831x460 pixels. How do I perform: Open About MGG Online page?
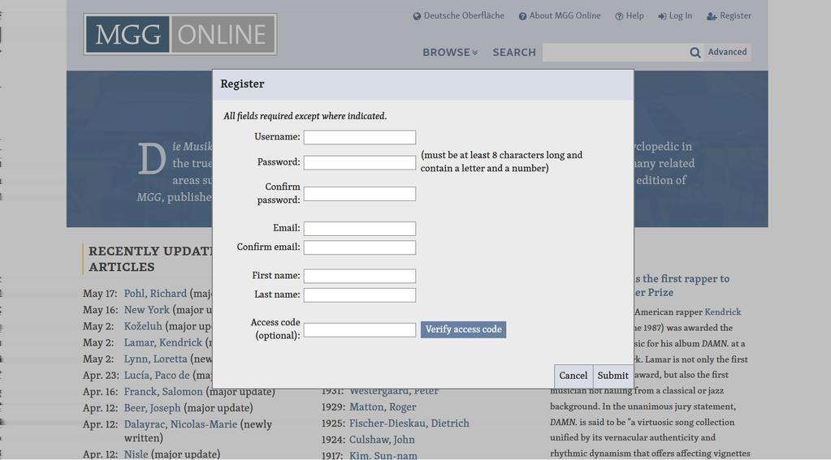[565, 16]
